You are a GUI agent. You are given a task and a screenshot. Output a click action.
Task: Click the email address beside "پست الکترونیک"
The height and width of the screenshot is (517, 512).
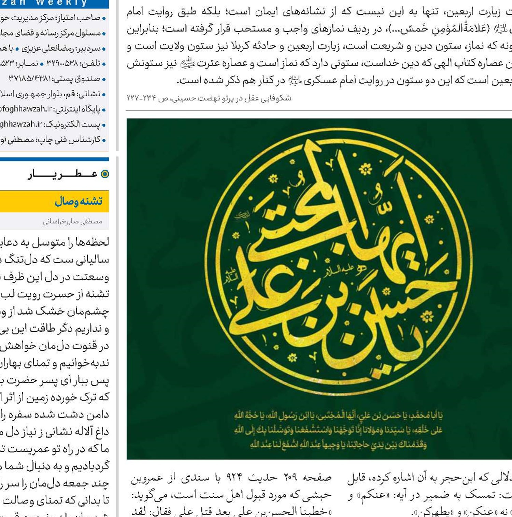coord(21,125)
